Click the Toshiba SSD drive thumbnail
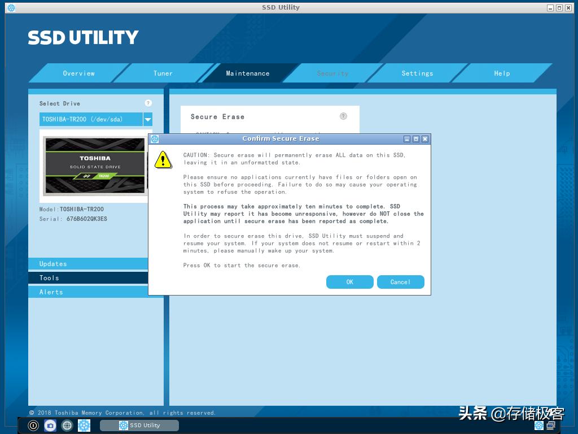 pyautogui.click(x=95, y=166)
